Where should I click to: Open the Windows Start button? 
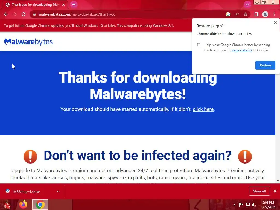point(7,205)
